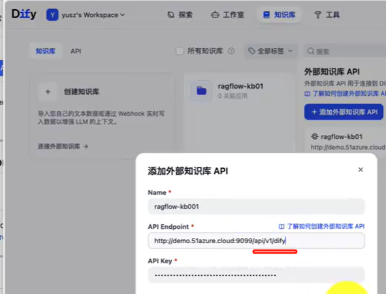Click the API Key input field
Image resolution: width=386 pixels, height=294 pixels.
(256, 275)
